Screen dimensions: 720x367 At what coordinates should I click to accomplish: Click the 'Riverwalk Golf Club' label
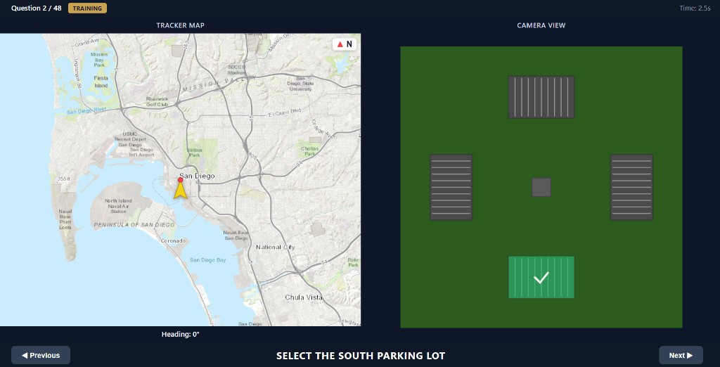[157, 101]
